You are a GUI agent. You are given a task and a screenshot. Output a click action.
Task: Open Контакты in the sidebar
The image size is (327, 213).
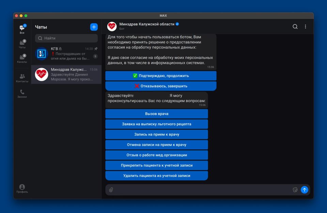(22, 78)
